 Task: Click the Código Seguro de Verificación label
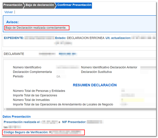[26, 132]
